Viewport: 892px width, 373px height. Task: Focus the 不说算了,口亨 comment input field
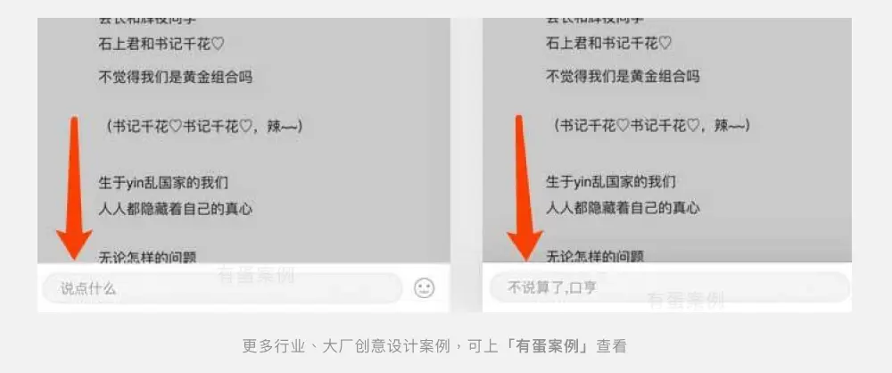pyautogui.click(x=669, y=287)
